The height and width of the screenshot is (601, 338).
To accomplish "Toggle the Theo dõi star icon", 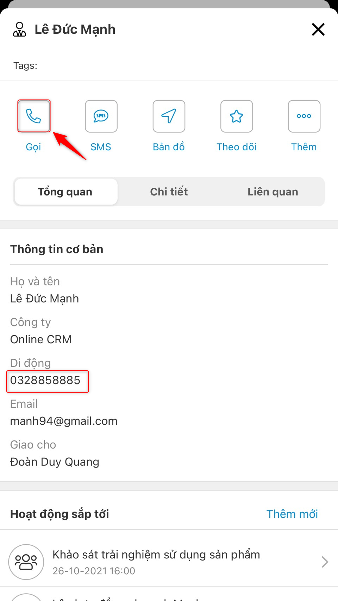I will pyautogui.click(x=237, y=116).
